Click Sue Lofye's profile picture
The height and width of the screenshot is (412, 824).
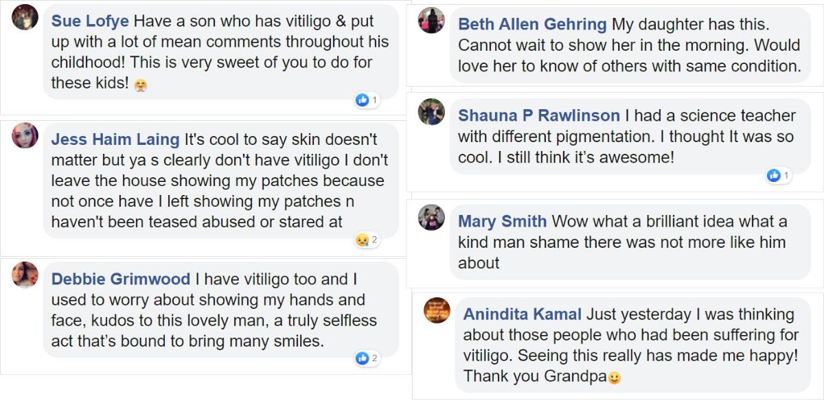pos(25,17)
